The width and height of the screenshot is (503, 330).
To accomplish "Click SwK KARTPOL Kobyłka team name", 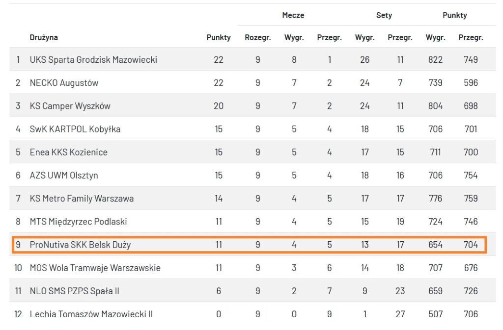I will 75,129.
